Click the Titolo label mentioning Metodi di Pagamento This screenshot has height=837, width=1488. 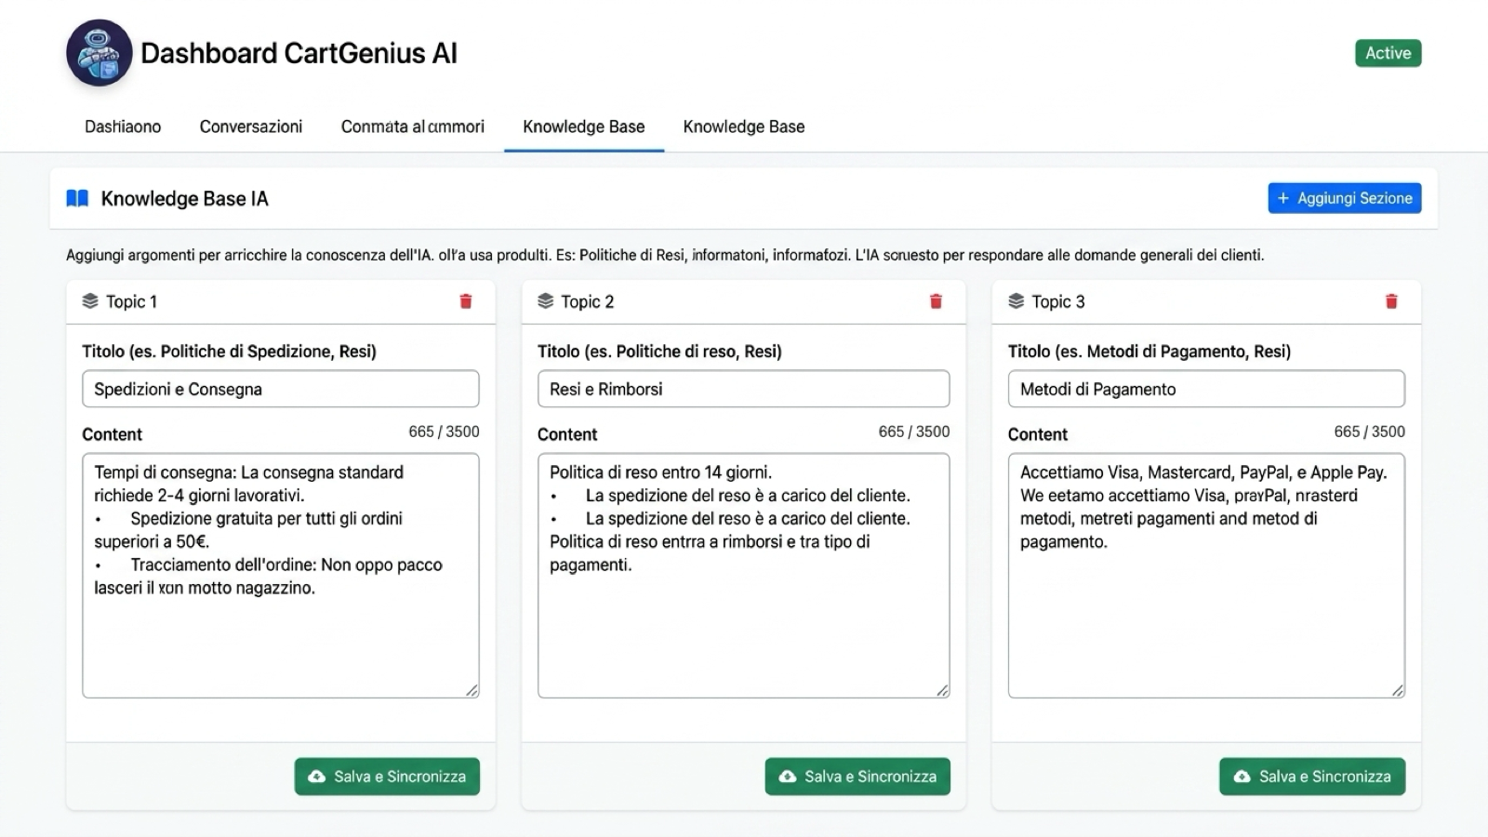(x=1149, y=352)
